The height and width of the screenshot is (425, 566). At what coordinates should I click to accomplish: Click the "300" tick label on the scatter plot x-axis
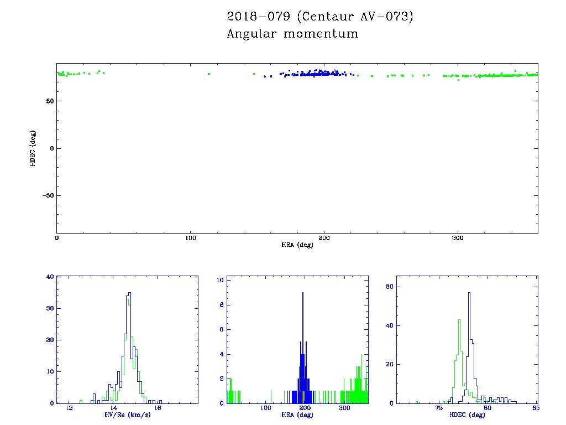[x=458, y=237]
